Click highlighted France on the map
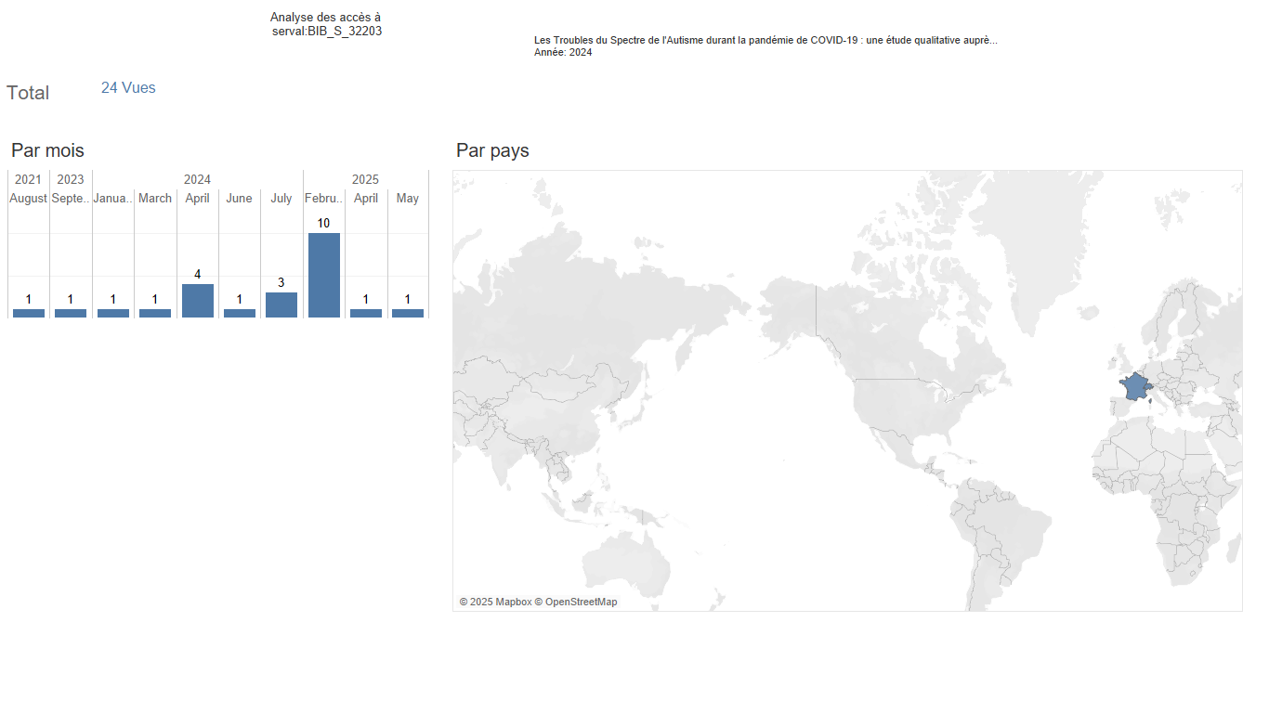Viewport: 1269px width, 713px height. pos(1134,386)
